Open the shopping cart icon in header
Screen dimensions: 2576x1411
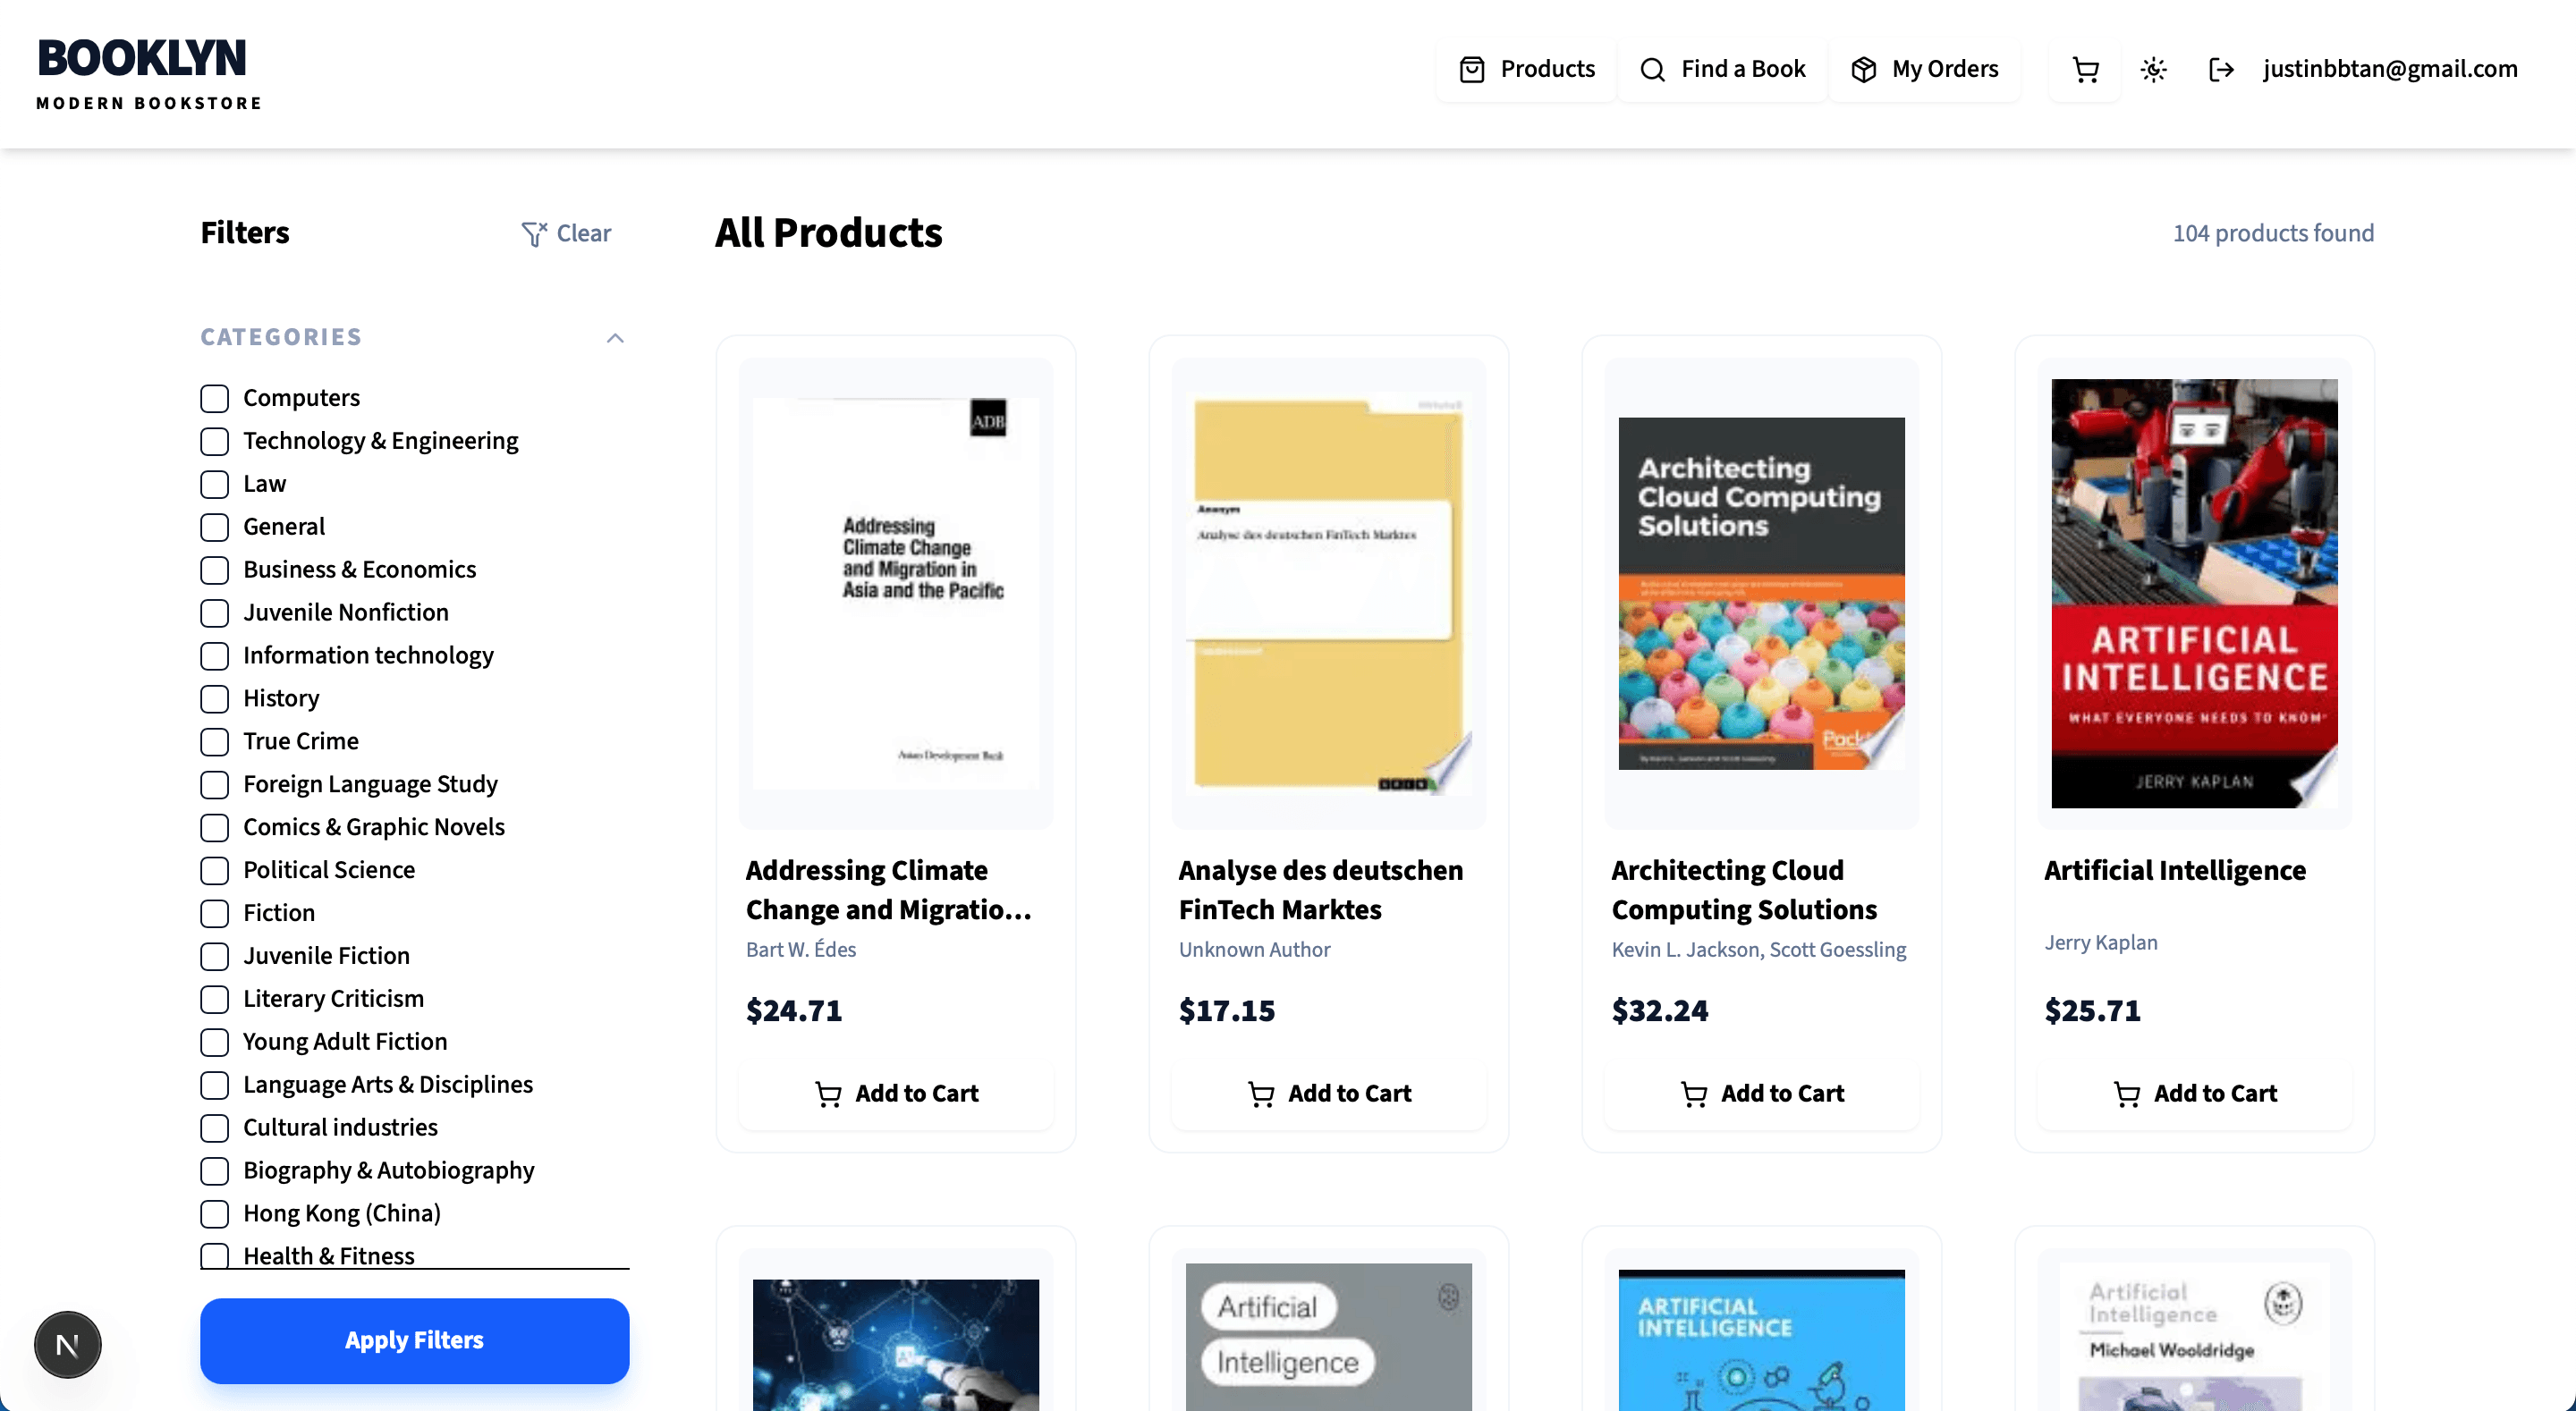pyautogui.click(x=2085, y=69)
